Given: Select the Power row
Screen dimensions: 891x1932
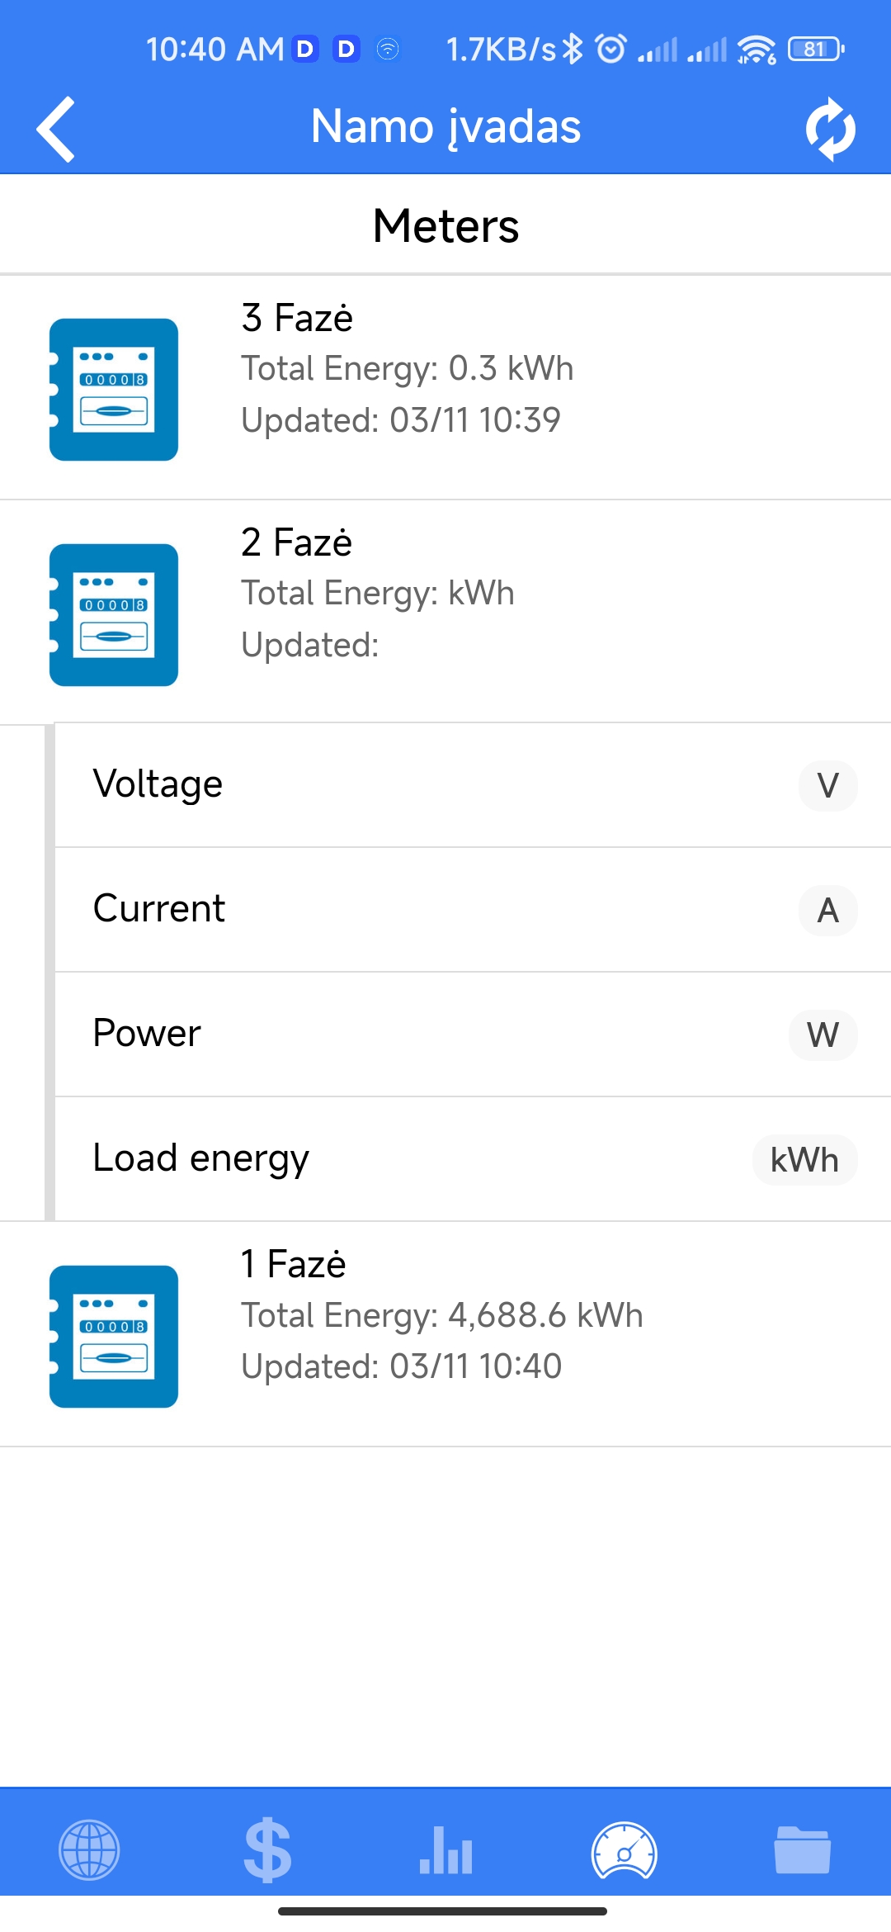Looking at the screenshot, I should click(x=445, y=1034).
